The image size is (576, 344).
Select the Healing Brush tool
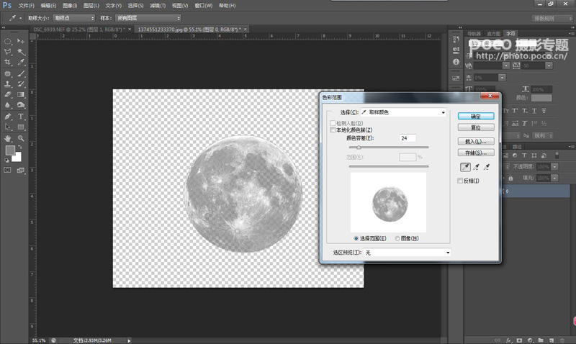[x=8, y=73]
